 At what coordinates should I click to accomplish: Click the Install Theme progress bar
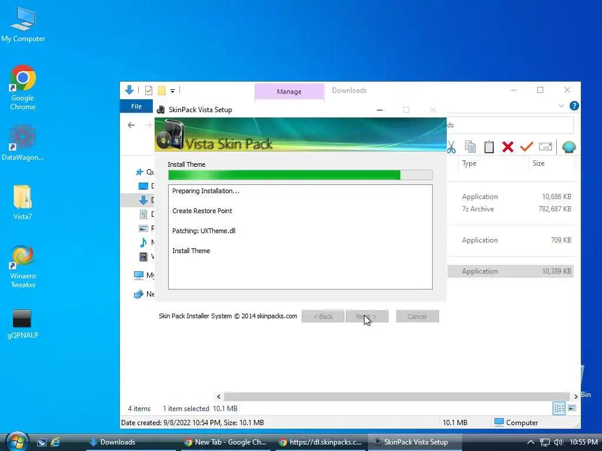tap(300, 175)
